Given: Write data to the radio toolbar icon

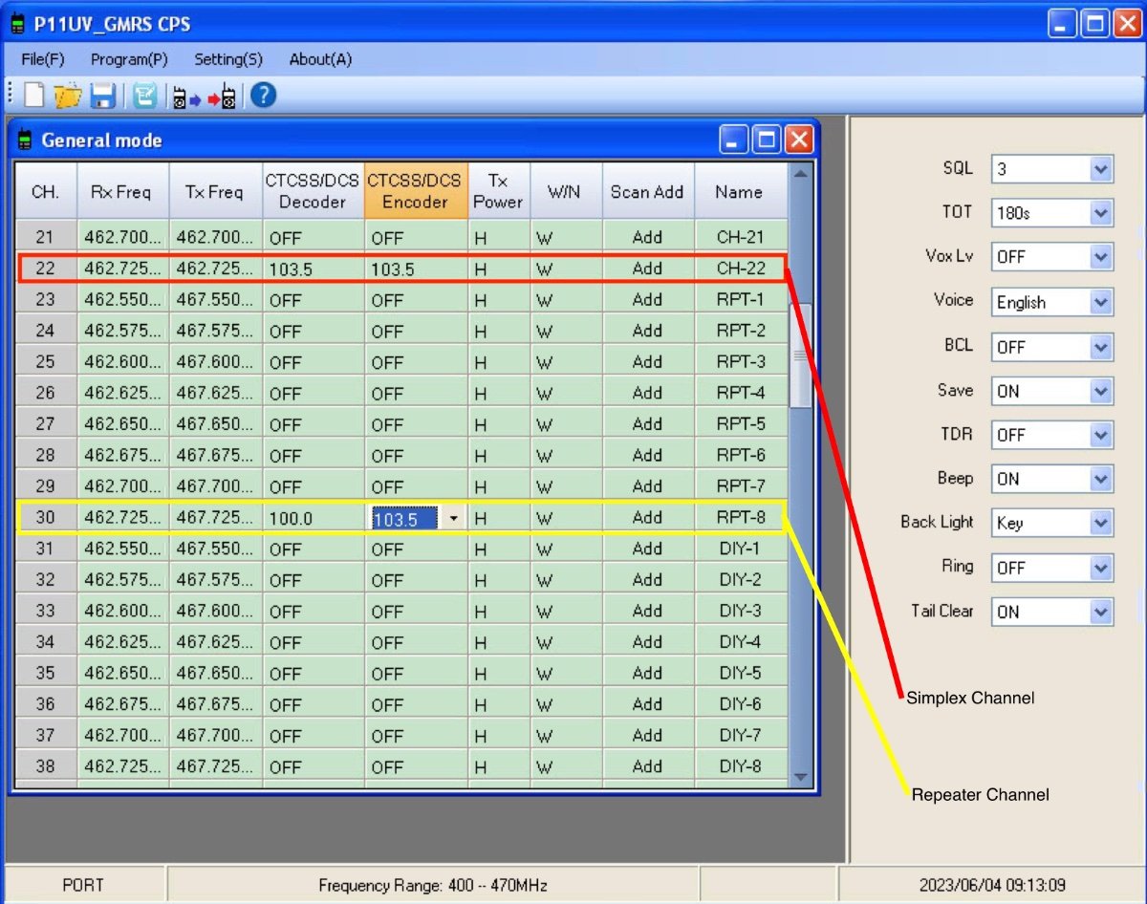Looking at the screenshot, I should point(222,96).
